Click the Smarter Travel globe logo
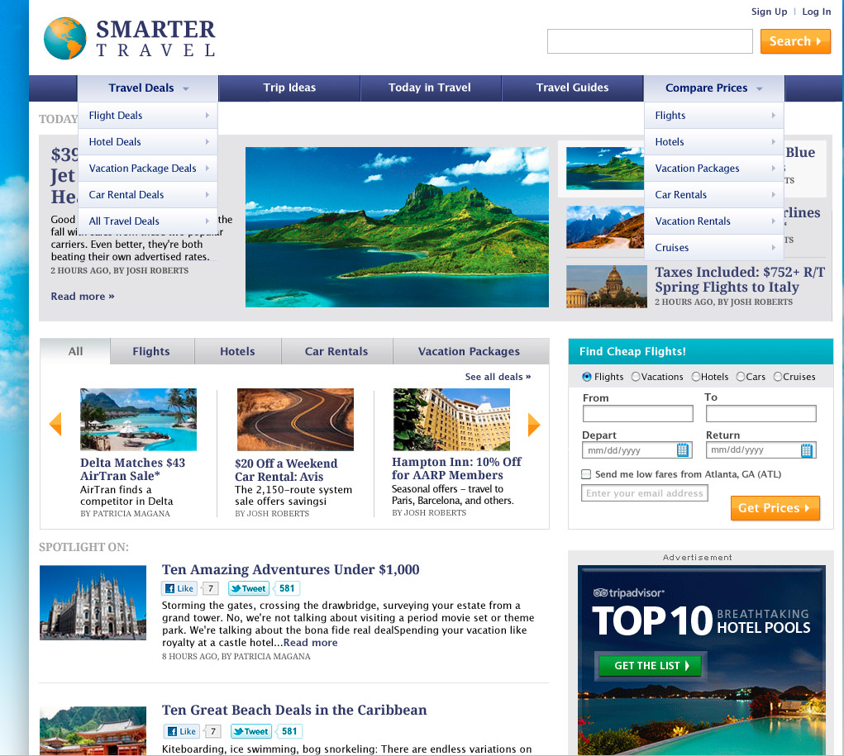 coord(64,38)
